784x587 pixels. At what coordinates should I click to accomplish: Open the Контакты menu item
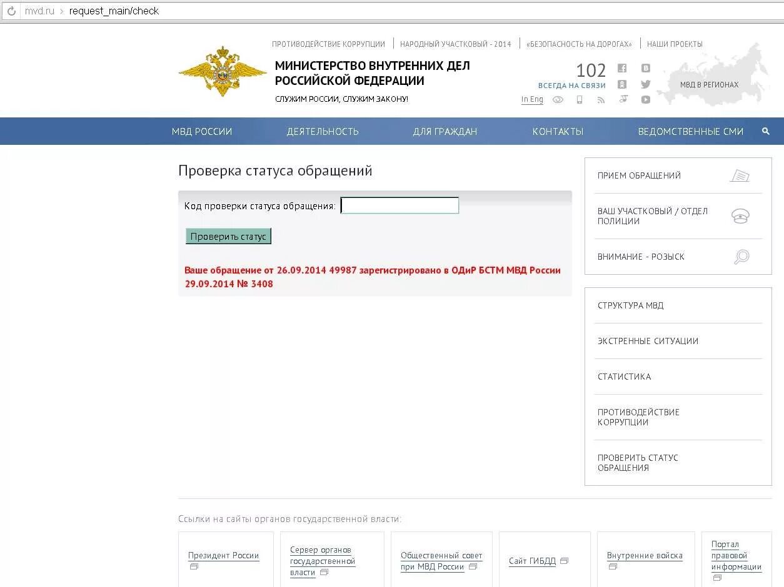tap(558, 131)
